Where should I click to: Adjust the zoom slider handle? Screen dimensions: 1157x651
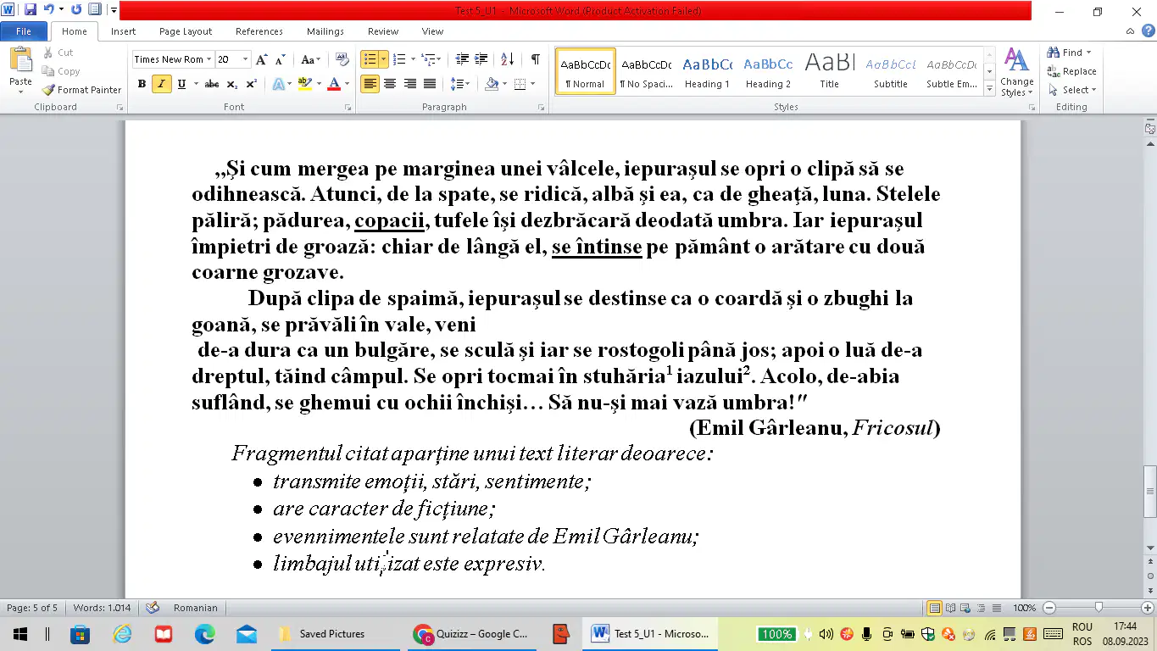click(1099, 608)
